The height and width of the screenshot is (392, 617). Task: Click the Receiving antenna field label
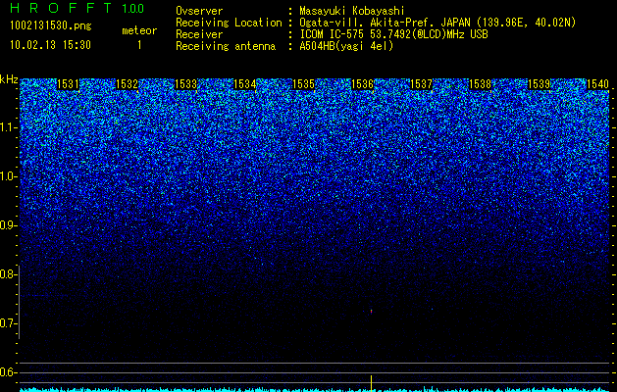(226, 46)
